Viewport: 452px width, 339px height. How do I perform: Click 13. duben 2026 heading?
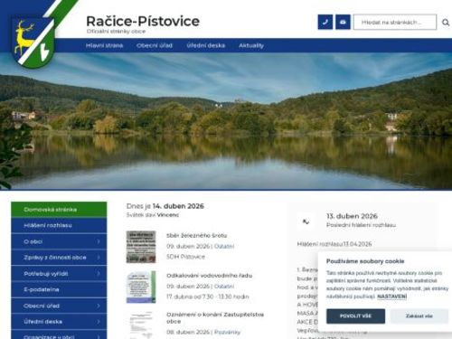click(x=352, y=216)
